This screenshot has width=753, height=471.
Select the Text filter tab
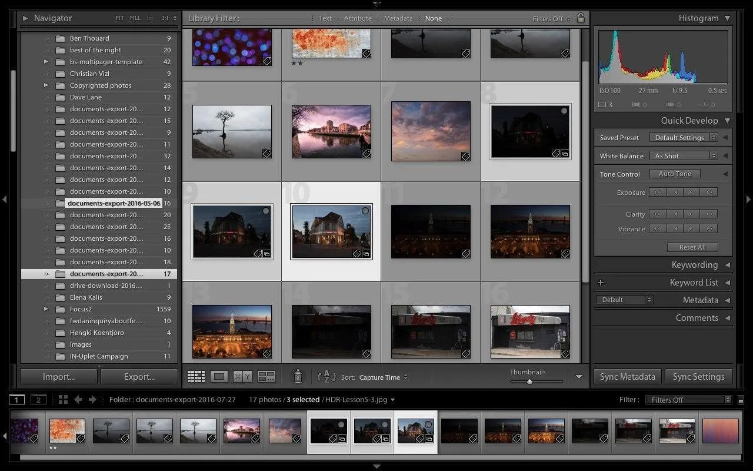click(325, 18)
